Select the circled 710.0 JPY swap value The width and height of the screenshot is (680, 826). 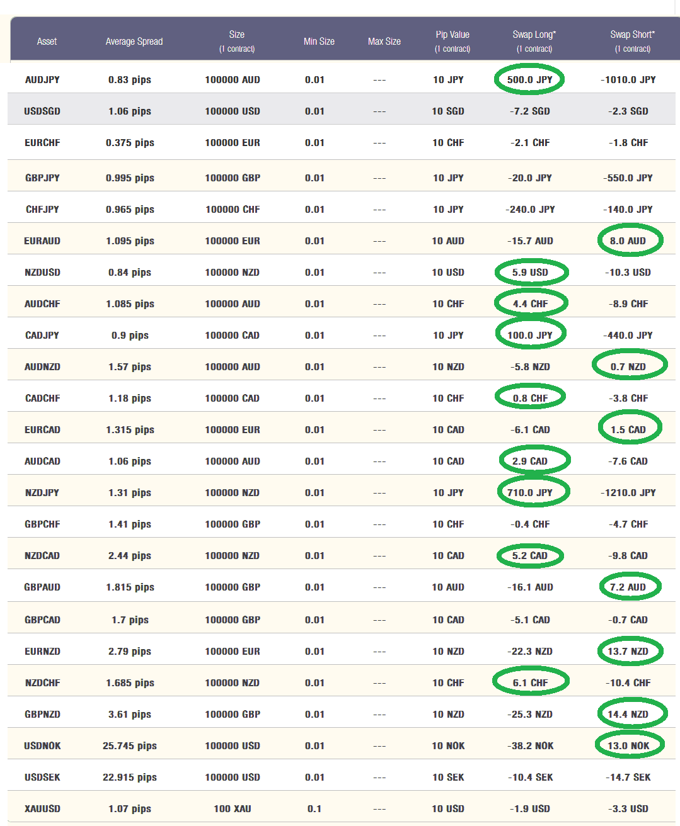pyautogui.click(x=529, y=493)
